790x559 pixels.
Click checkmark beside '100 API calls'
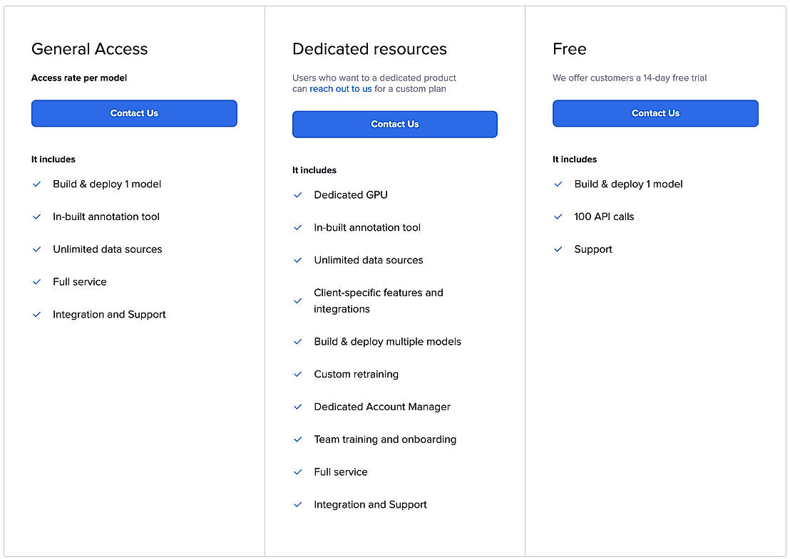pyautogui.click(x=558, y=217)
